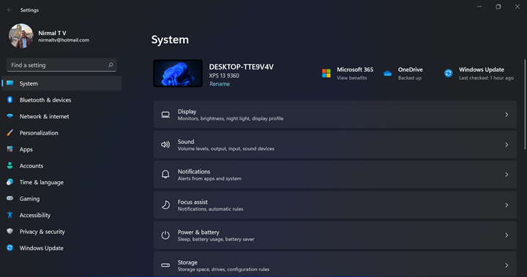
Task: Open Microsoft 365 View benefits
Action: pyautogui.click(x=352, y=78)
